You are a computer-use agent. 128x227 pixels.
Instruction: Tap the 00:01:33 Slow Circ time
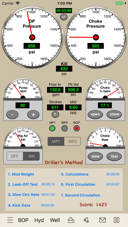click(48, 195)
